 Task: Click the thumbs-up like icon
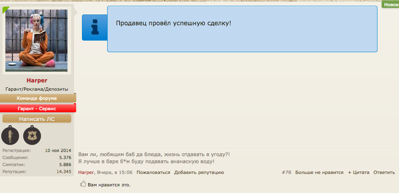(83, 184)
